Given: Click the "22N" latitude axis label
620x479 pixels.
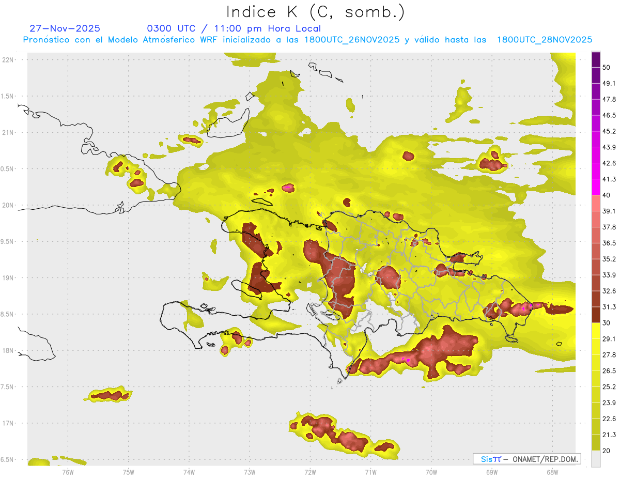Looking at the screenshot, I should [7, 60].
